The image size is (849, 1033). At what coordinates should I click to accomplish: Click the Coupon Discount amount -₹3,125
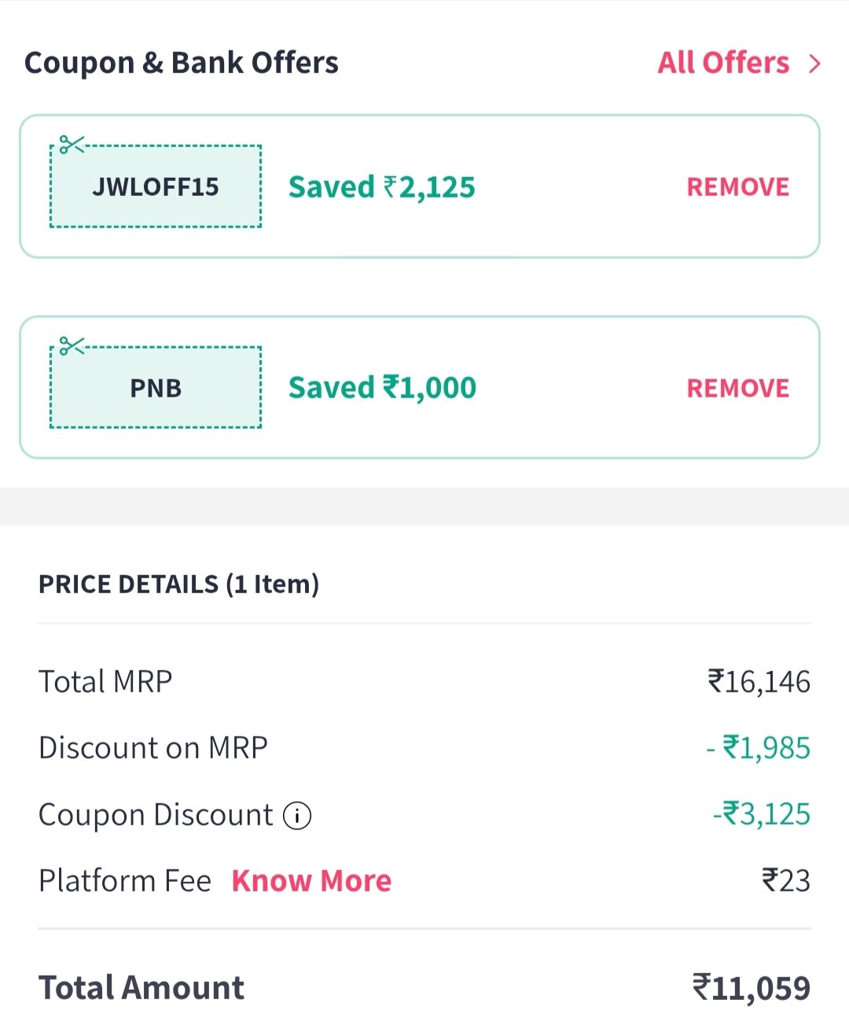[761, 814]
